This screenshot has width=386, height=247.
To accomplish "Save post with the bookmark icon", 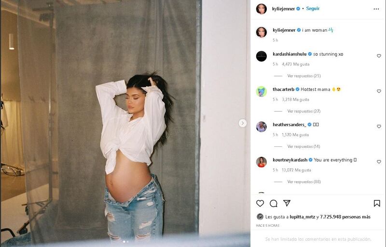I will 377,203.
